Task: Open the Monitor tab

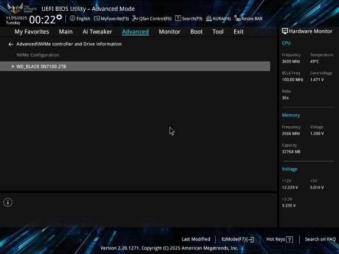Action: pyautogui.click(x=169, y=32)
